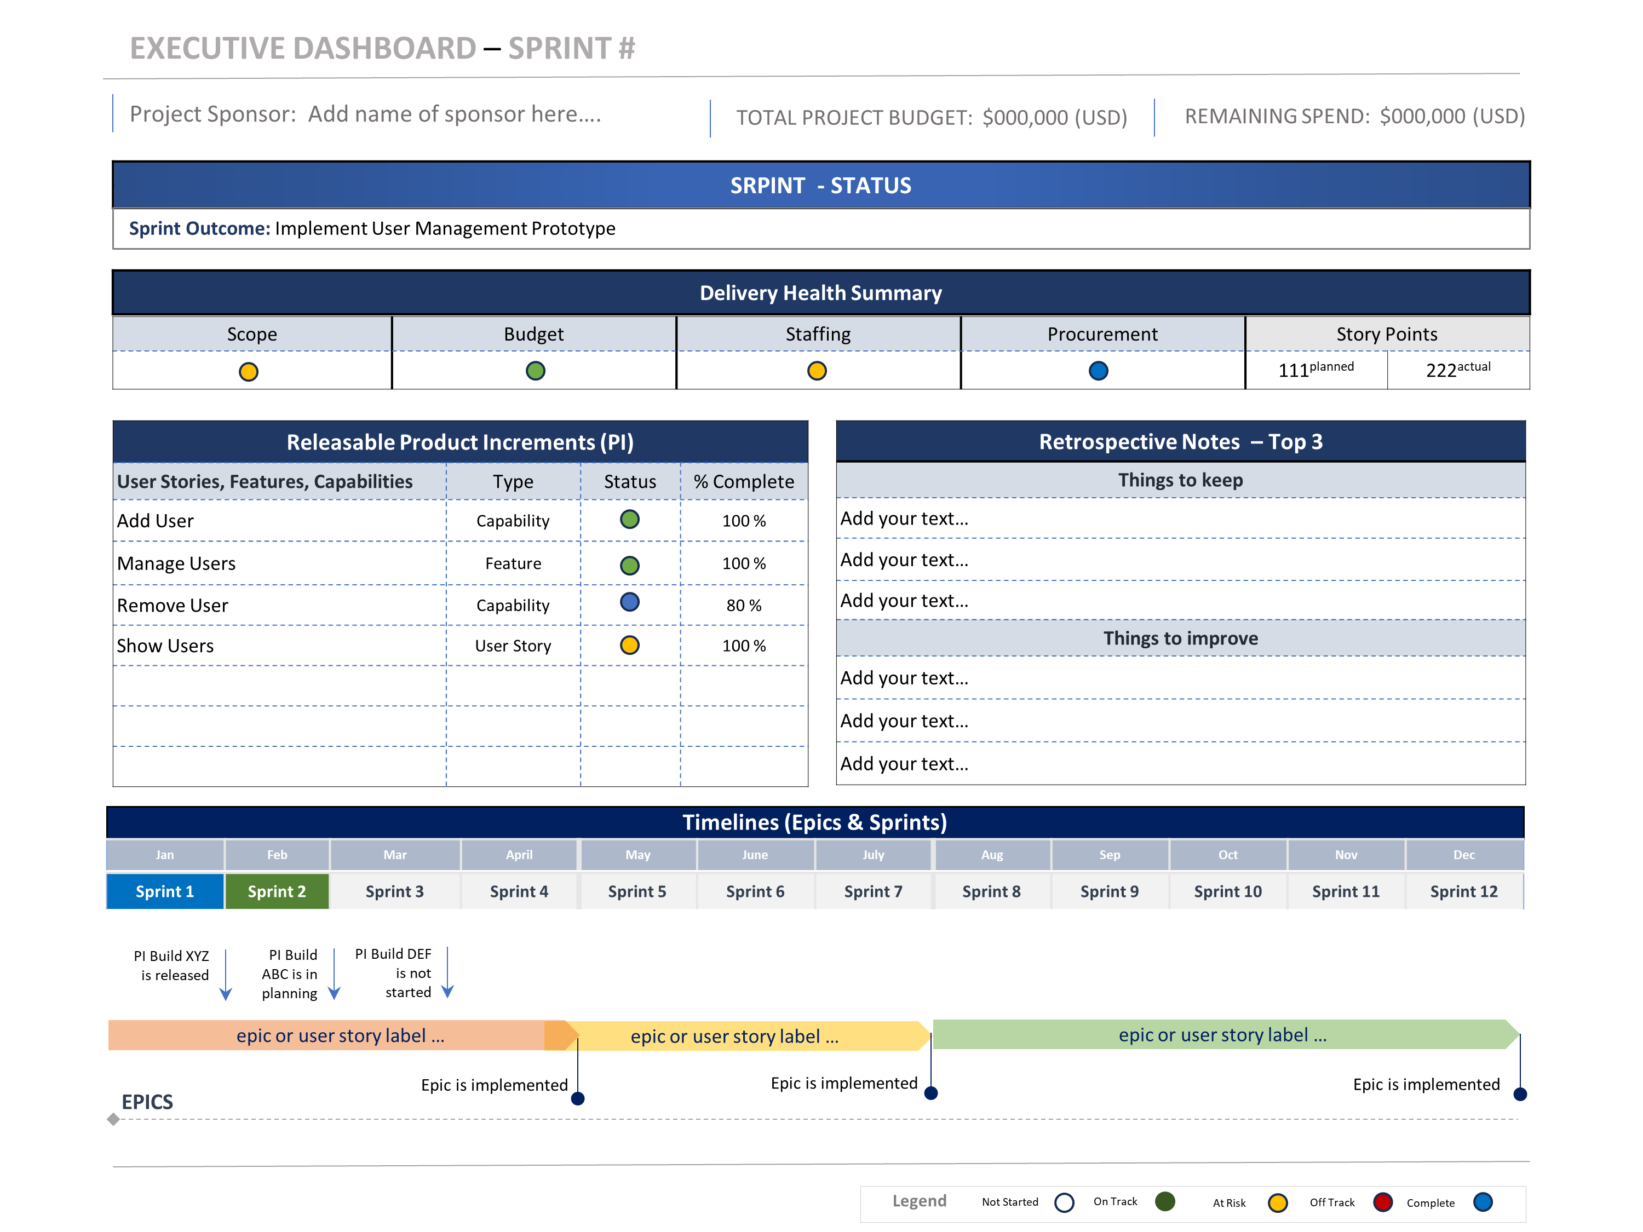1643x1232 pixels.
Task: Click the Off Track red legend circle
Action: [x=1382, y=1201]
